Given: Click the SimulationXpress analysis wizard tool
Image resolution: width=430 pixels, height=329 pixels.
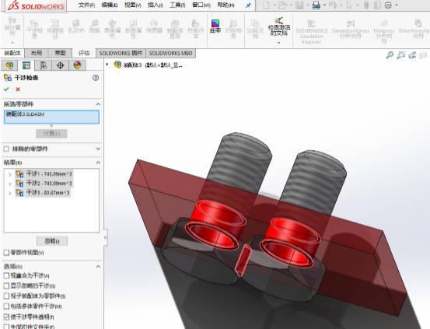Looking at the screenshot, I should point(351,29).
